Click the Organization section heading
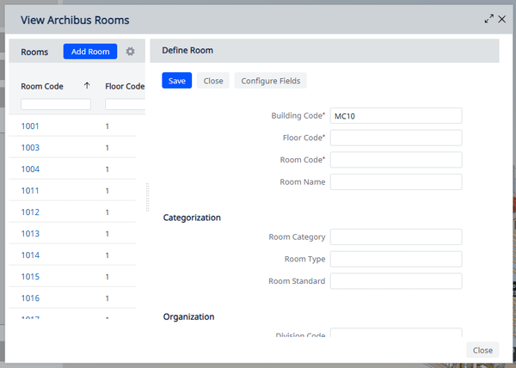Viewport: 516px width, 368px height. click(x=188, y=316)
